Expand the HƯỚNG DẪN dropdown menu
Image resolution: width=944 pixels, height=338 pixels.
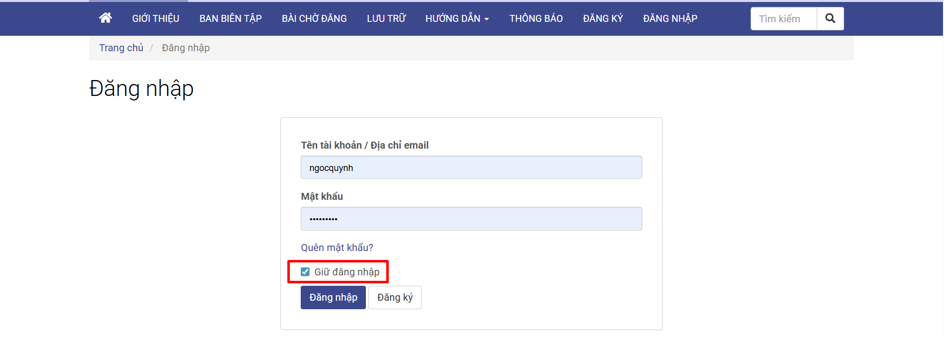[457, 19]
